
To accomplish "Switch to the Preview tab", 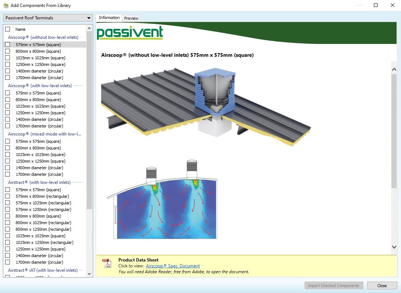I will (131, 18).
